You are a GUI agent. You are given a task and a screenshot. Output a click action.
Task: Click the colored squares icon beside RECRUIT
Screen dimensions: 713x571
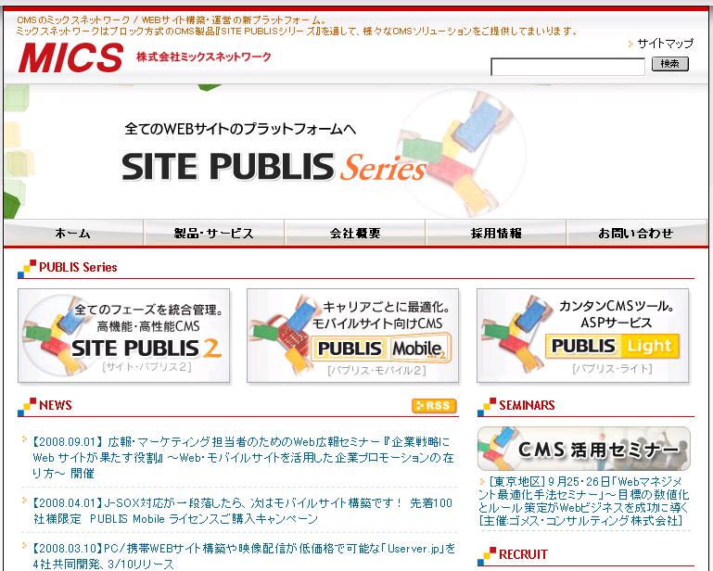487,556
